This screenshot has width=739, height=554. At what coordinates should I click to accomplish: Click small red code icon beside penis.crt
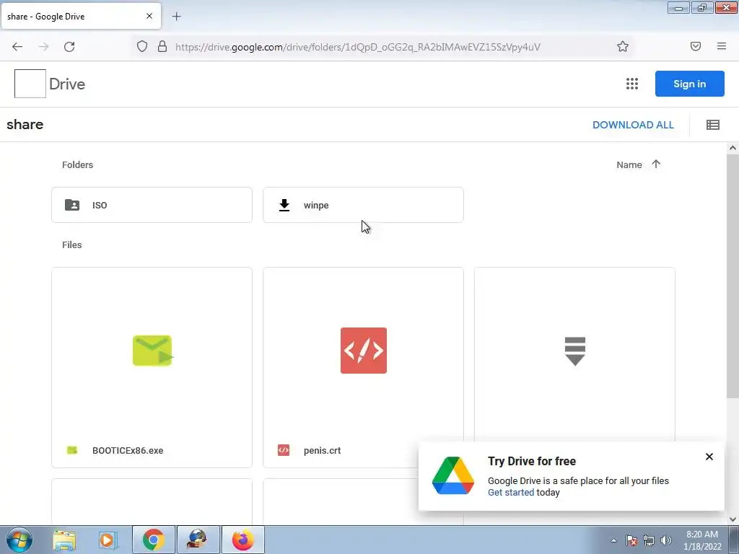point(283,450)
